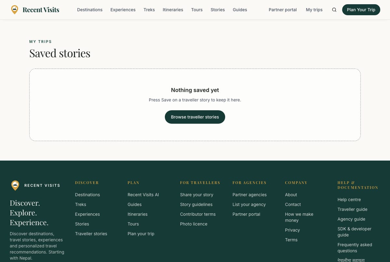This screenshot has height=262, width=390.
Task: Open Privacy link in footer
Action: pyautogui.click(x=292, y=230)
